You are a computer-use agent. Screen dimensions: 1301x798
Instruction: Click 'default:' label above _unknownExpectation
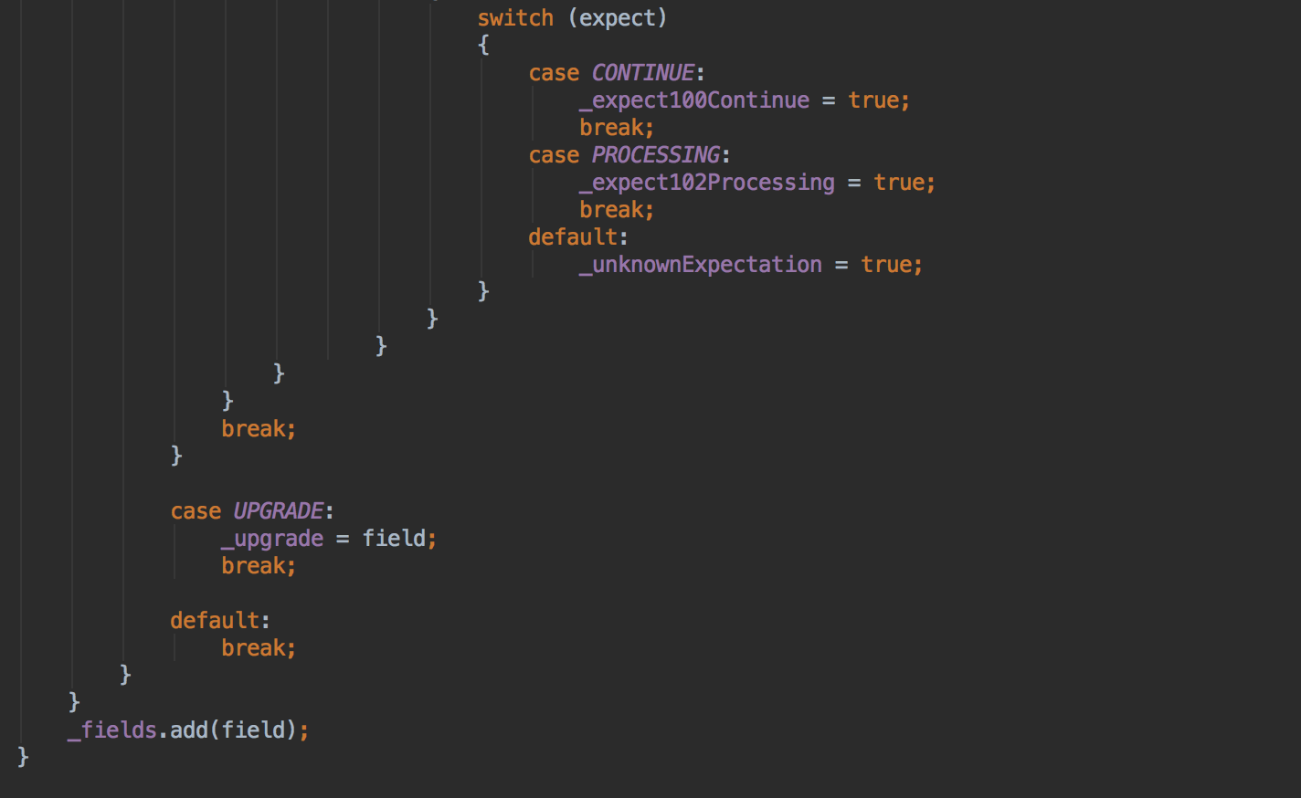[x=578, y=237]
